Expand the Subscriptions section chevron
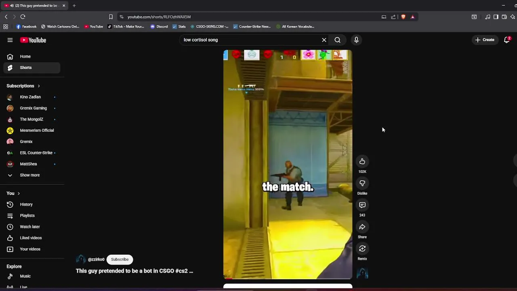Image resolution: width=517 pixels, height=291 pixels. (39, 86)
